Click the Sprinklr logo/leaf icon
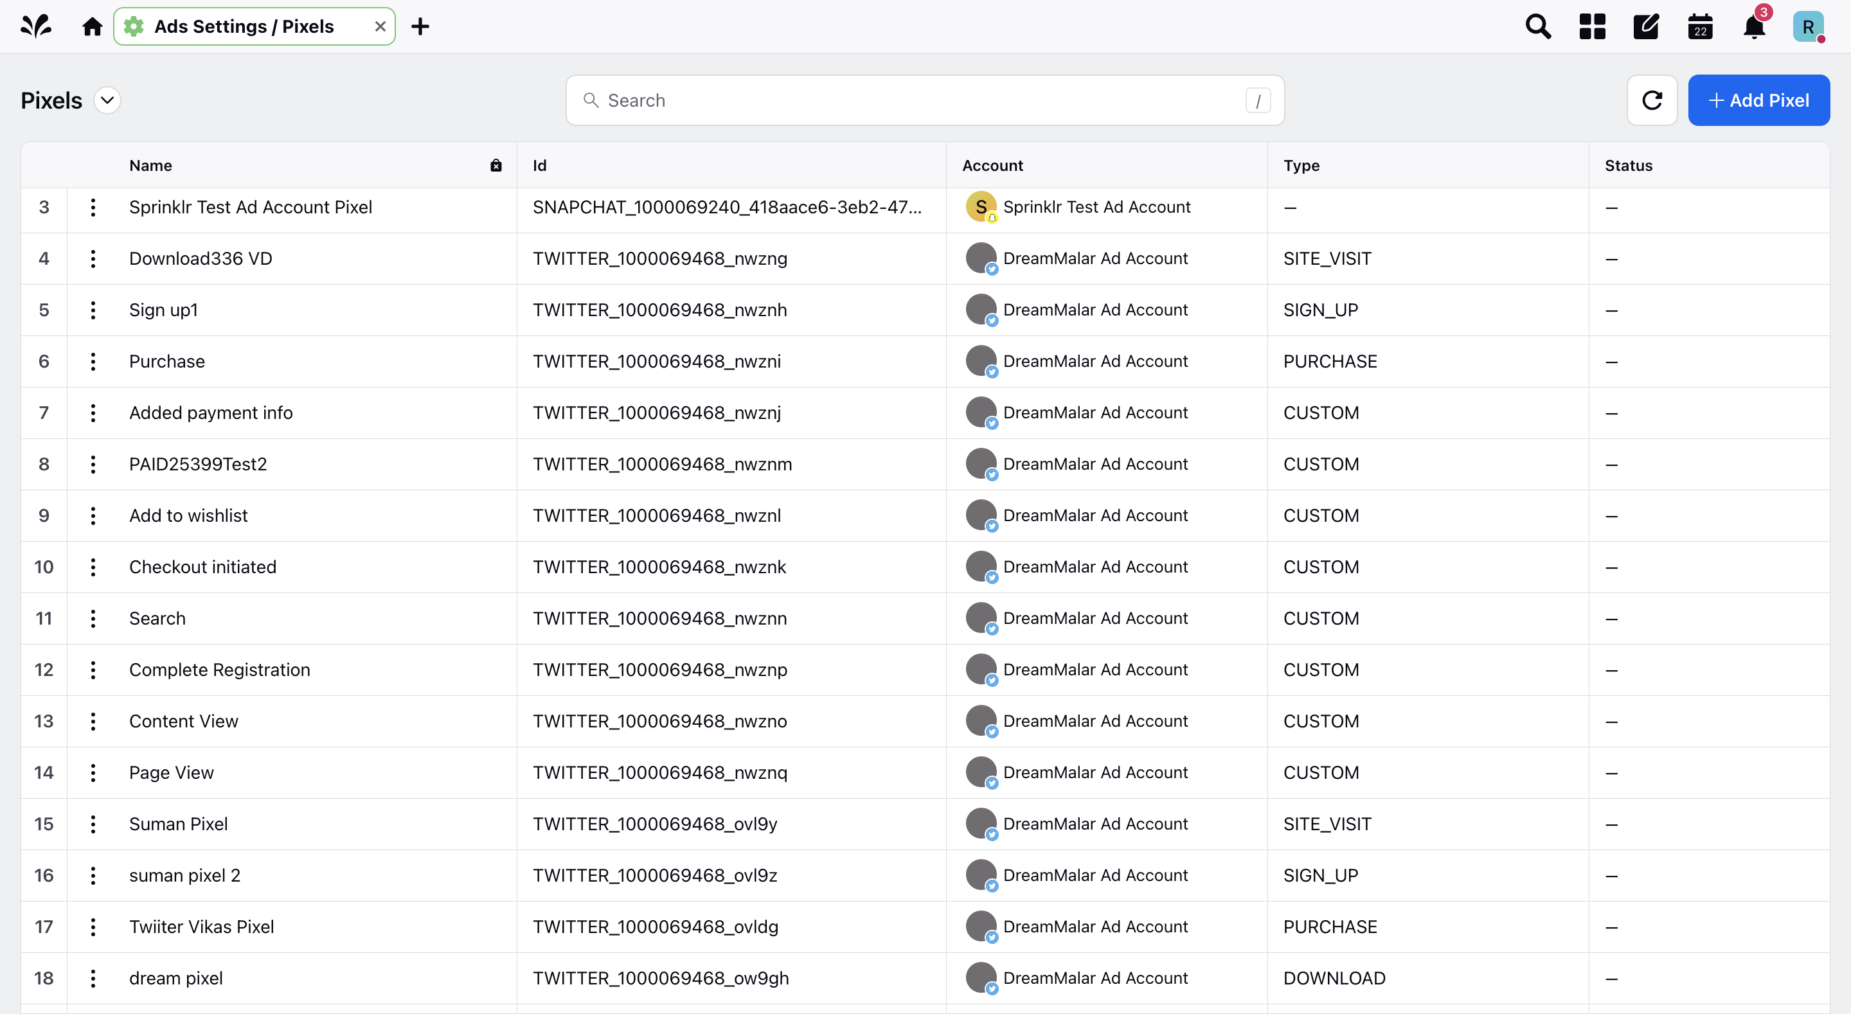 click(x=36, y=25)
